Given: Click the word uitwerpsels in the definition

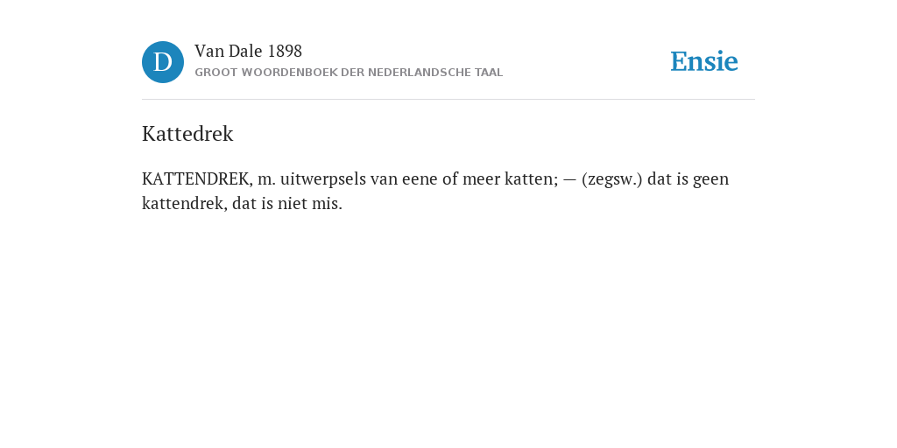Looking at the screenshot, I should pyautogui.click(x=323, y=178).
